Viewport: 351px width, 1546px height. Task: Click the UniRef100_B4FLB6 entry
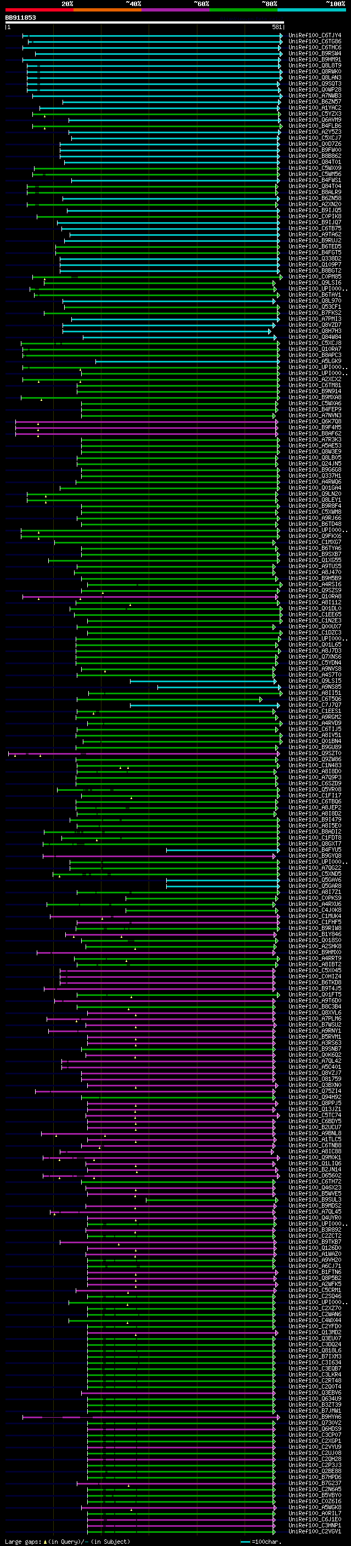[x=315, y=126]
